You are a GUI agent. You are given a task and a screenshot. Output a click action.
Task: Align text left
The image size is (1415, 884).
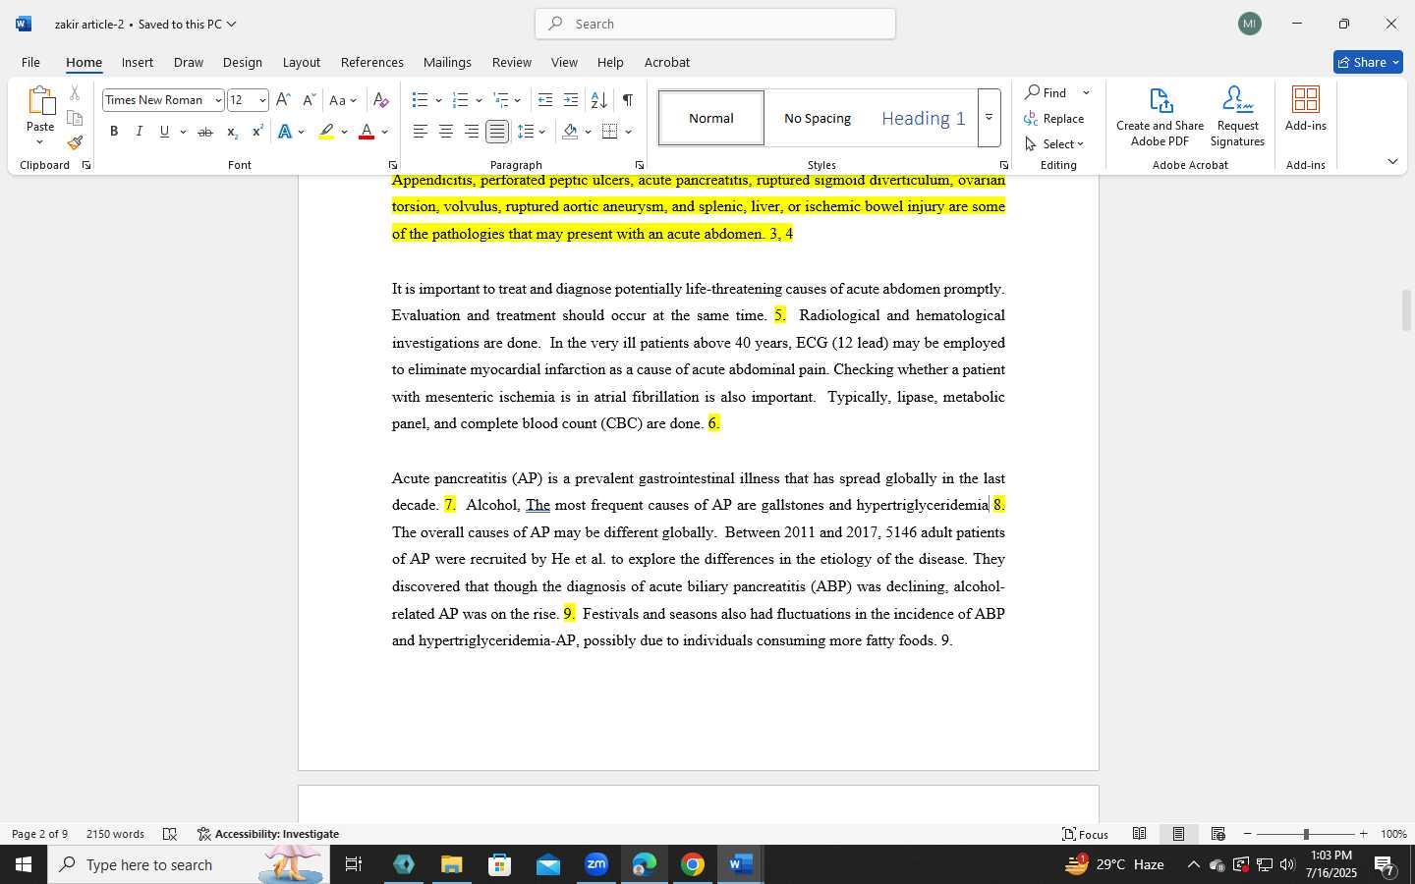pos(421,132)
